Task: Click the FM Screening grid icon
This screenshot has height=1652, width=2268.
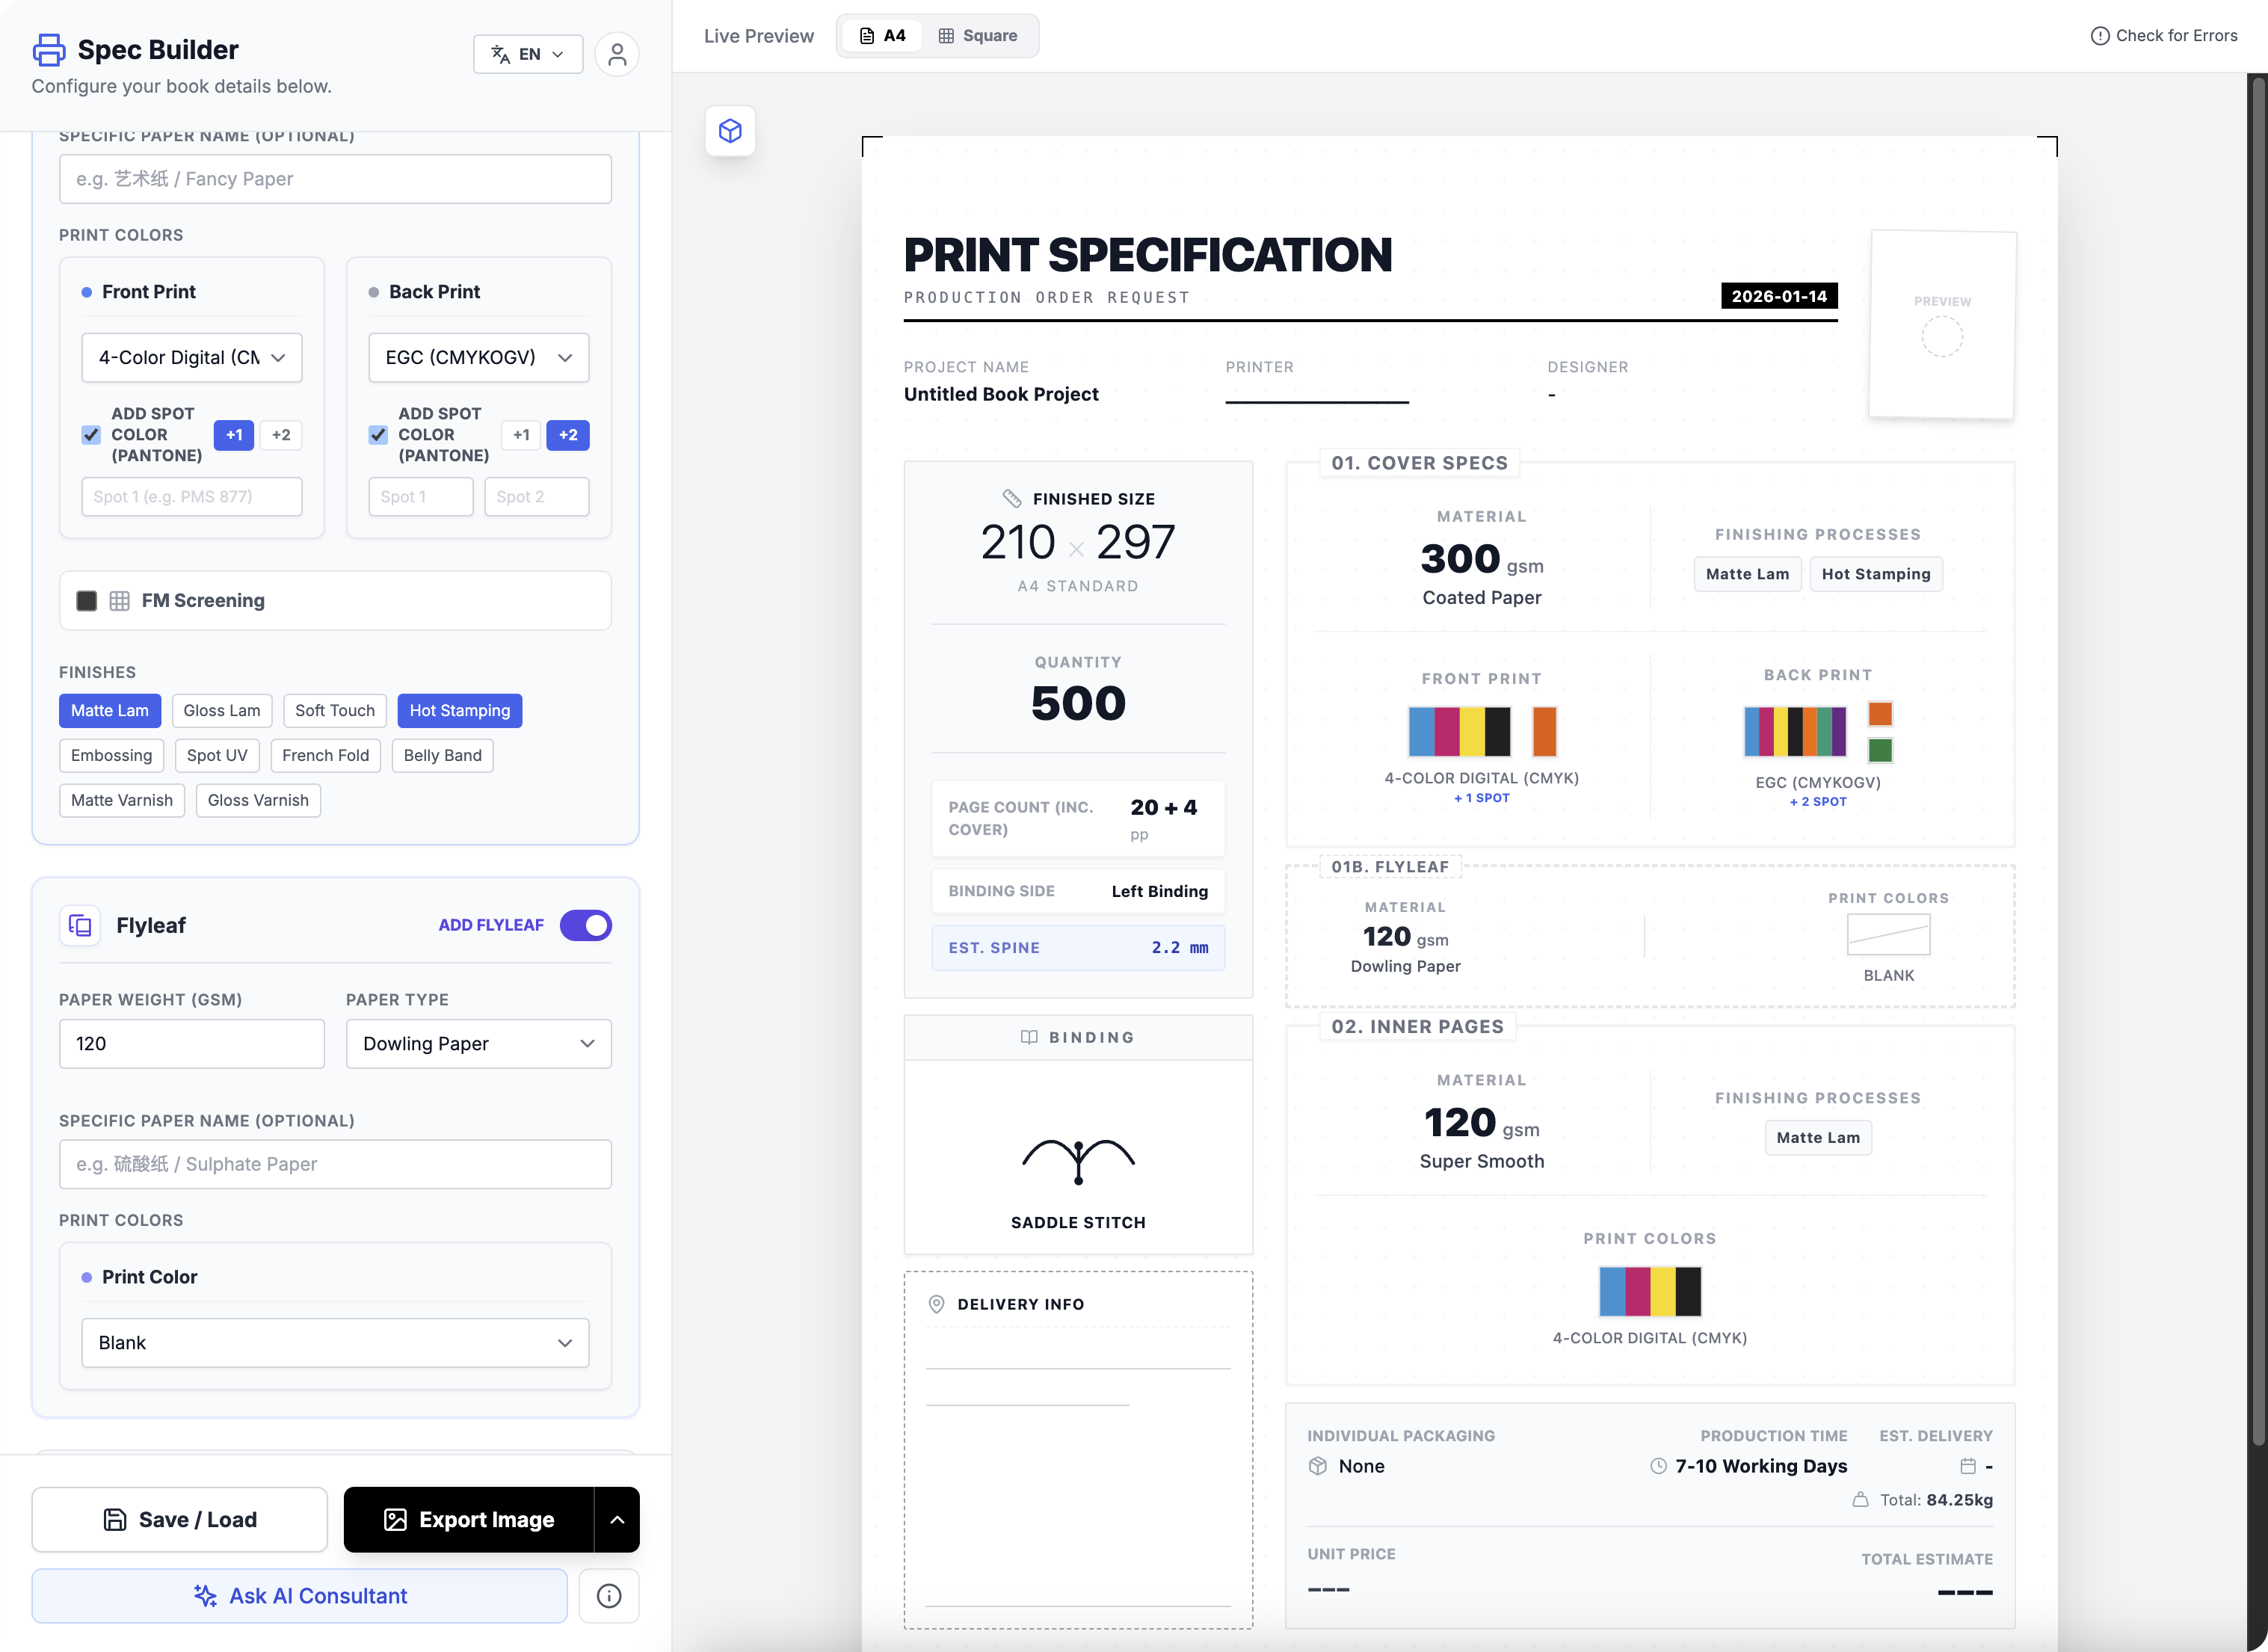Action: coord(119,601)
